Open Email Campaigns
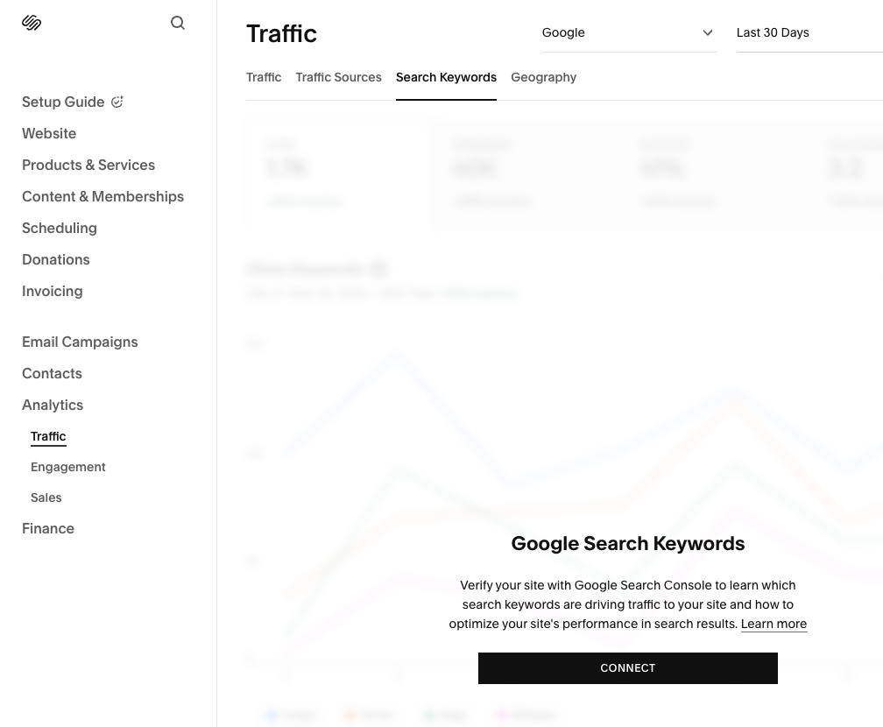The width and height of the screenshot is (883, 727). click(x=80, y=342)
